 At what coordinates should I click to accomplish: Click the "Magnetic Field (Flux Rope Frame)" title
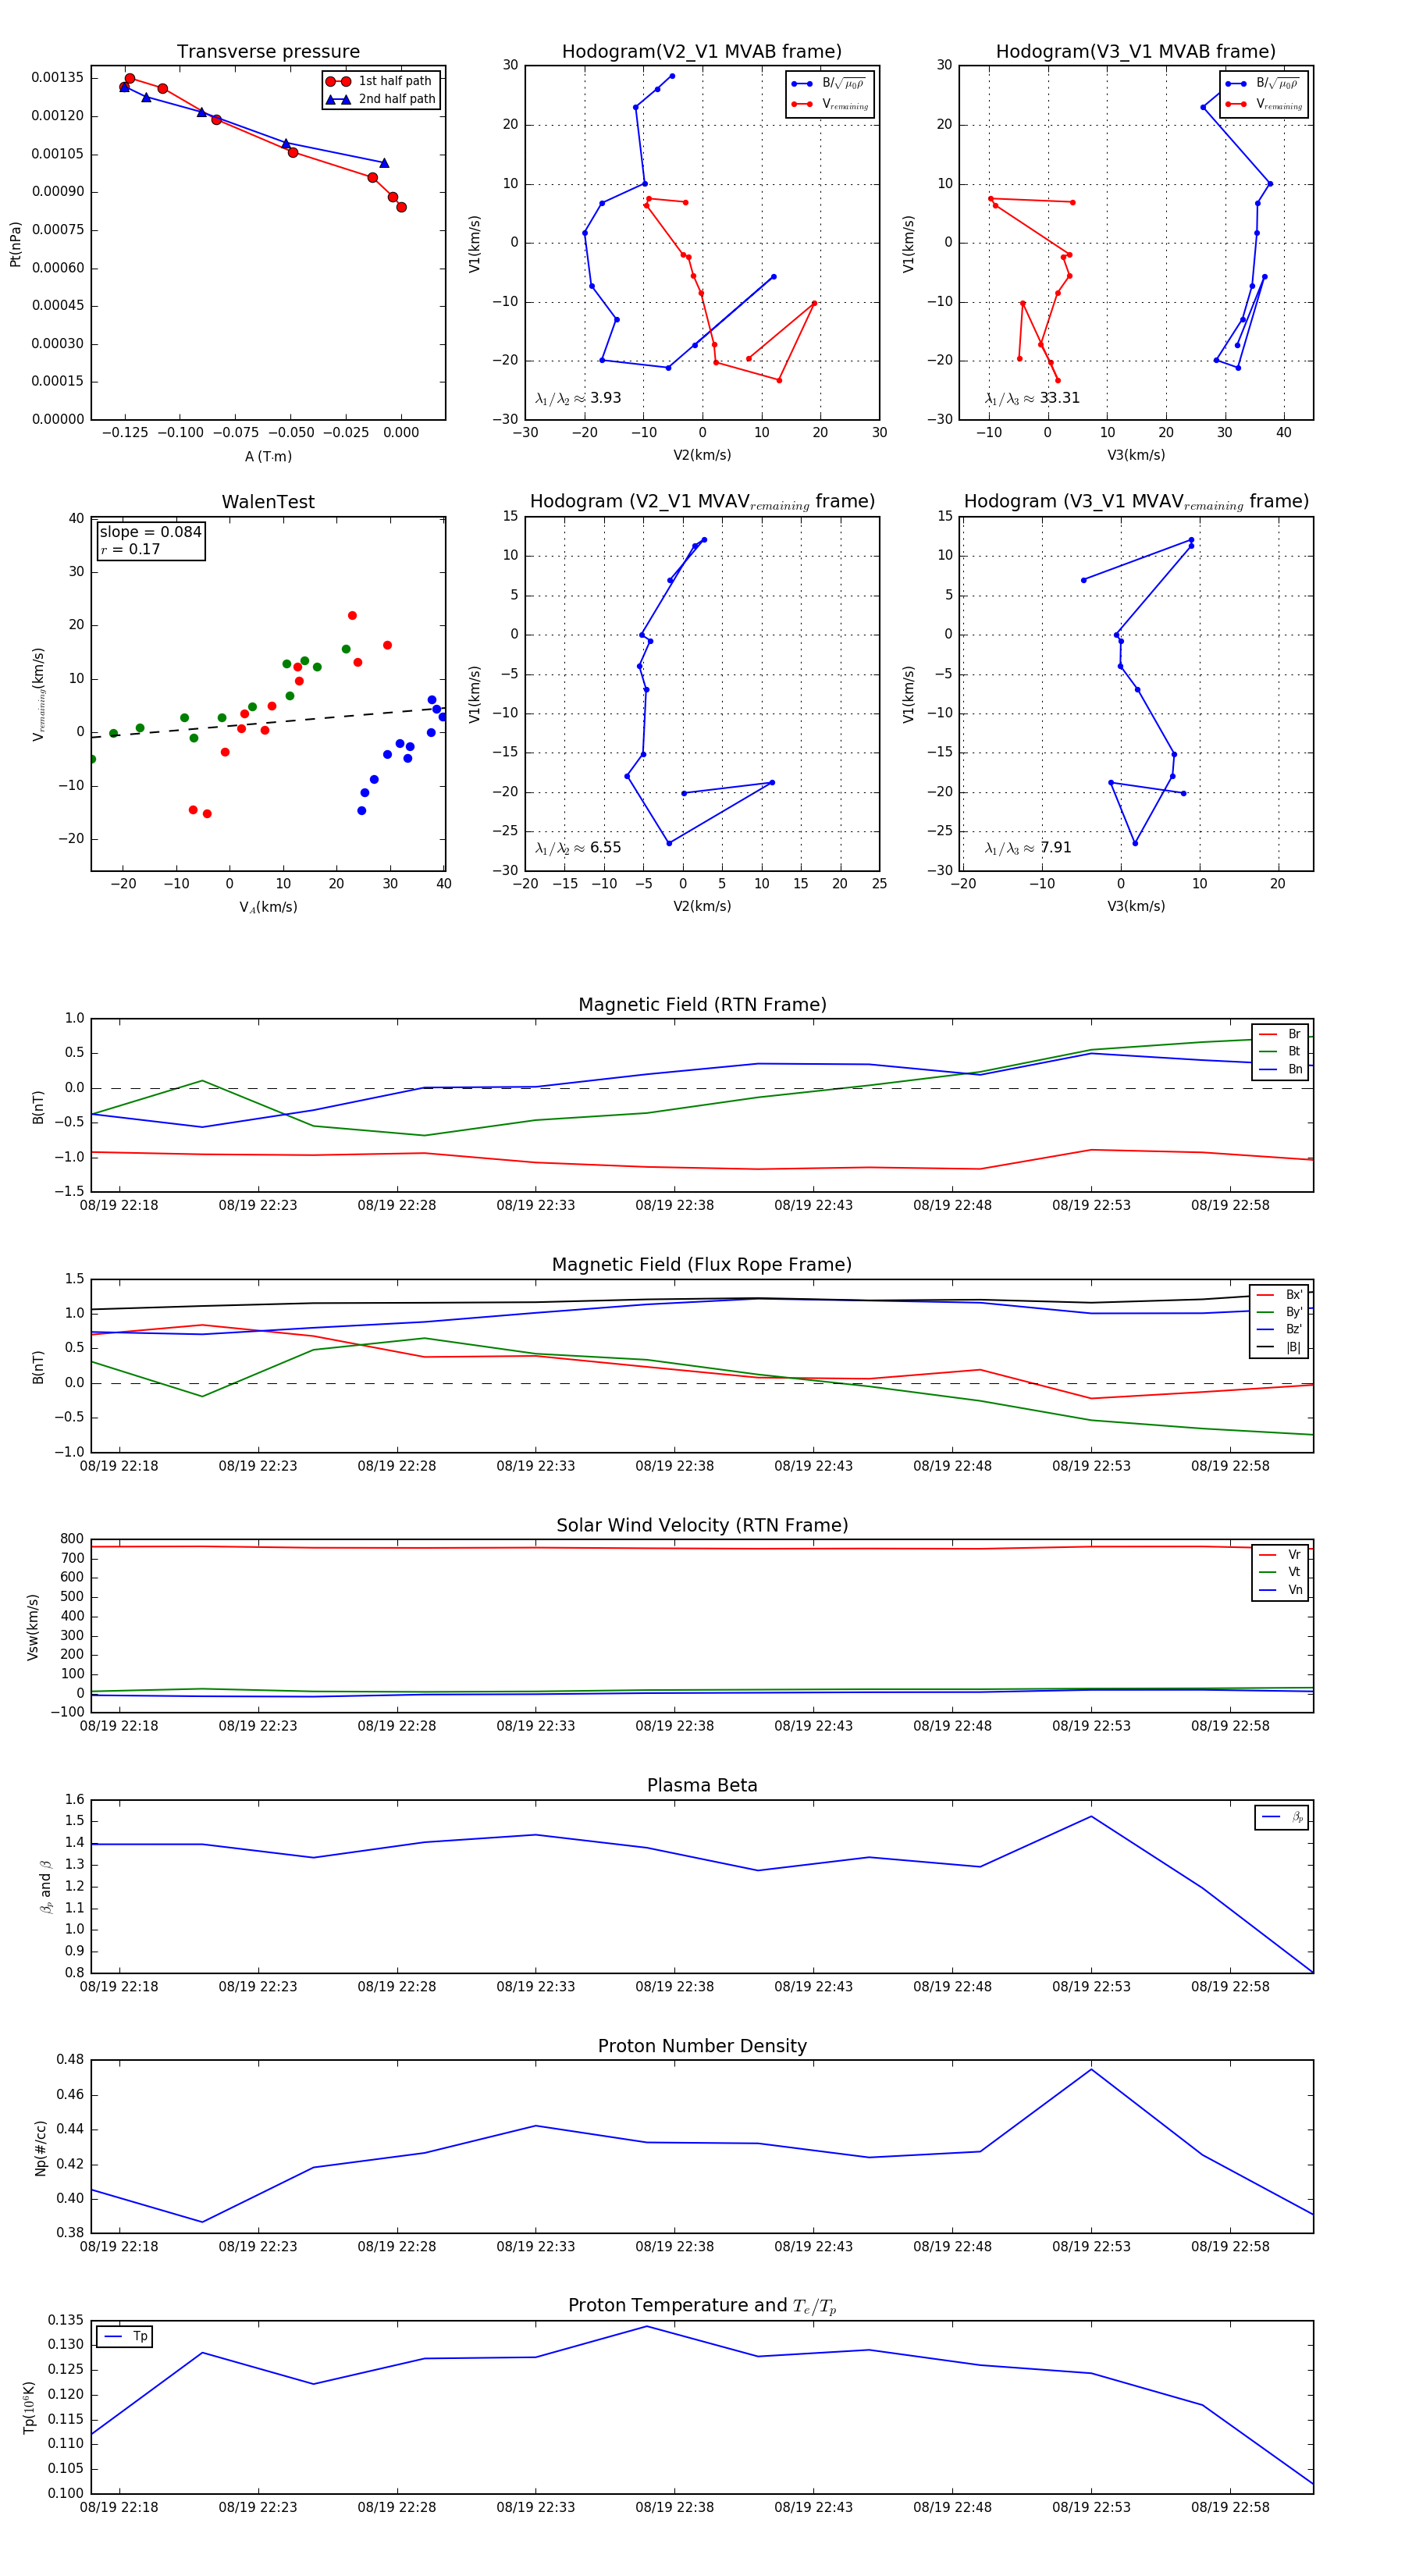click(702, 1265)
